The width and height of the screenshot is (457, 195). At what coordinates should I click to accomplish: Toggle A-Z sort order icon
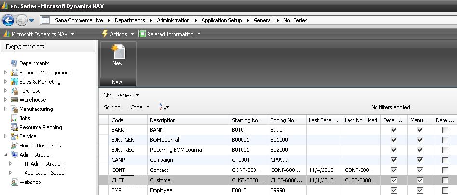click(164, 107)
